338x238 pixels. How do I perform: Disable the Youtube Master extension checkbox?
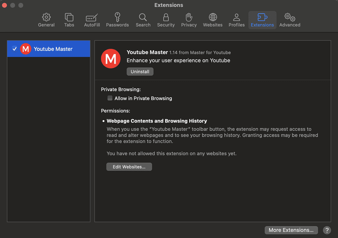click(x=15, y=49)
